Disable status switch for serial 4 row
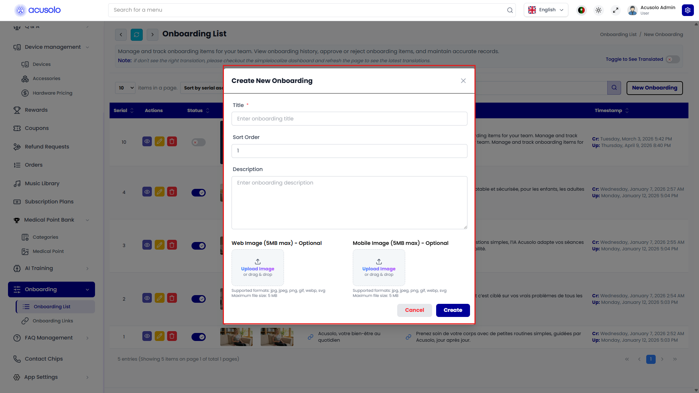This screenshot has height=393, width=699. point(199,192)
